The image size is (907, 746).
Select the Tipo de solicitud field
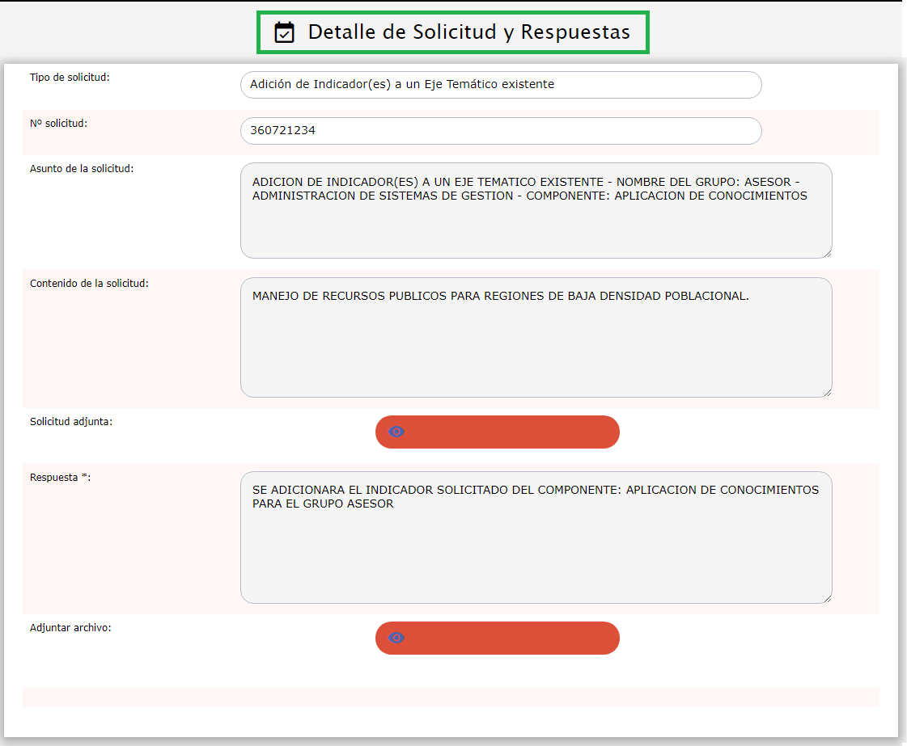coord(500,85)
